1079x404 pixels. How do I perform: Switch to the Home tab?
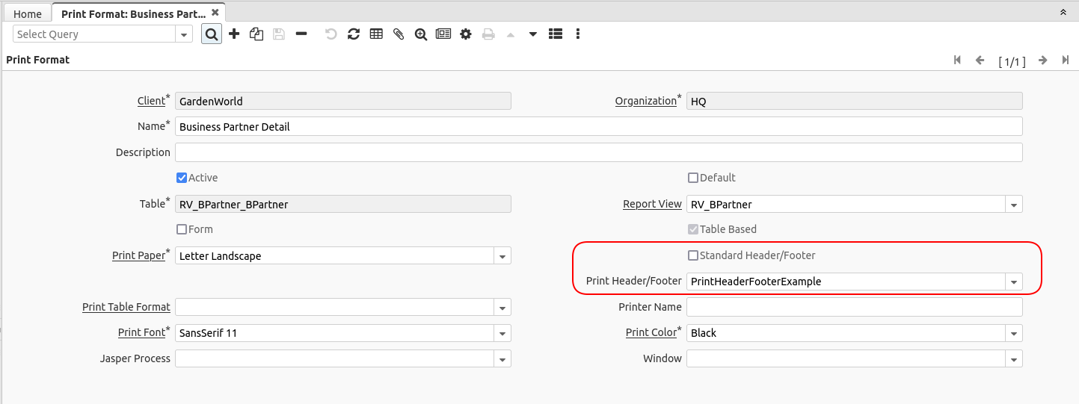tap(28, 13)
